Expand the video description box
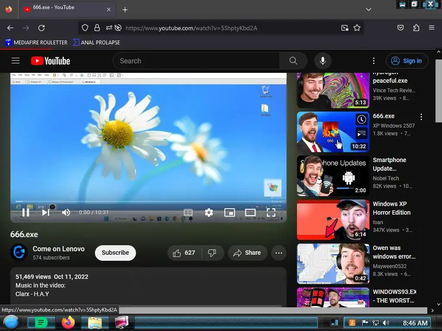 148,287
